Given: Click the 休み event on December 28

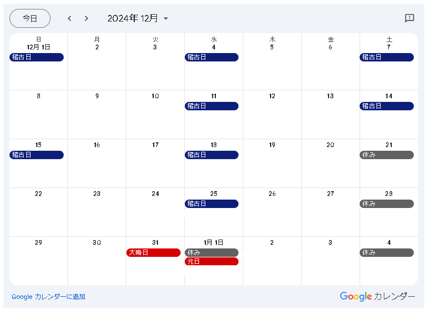Looking at the screenshot, I should (386, 204).
